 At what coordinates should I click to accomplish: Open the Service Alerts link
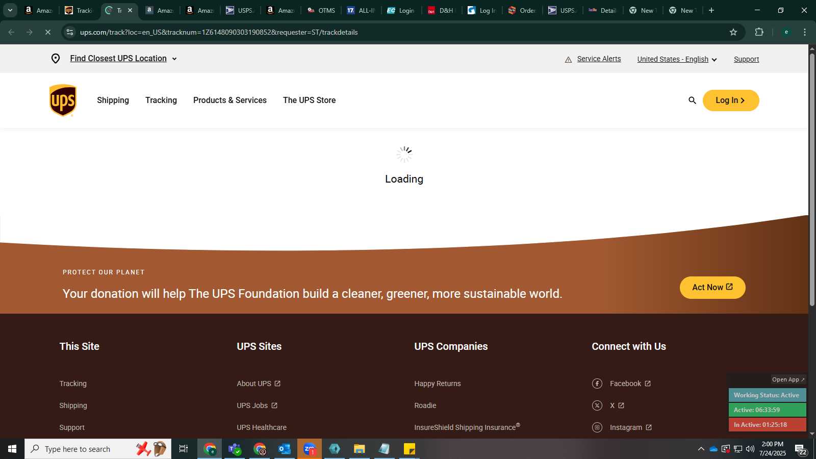(x=599, y=59)
